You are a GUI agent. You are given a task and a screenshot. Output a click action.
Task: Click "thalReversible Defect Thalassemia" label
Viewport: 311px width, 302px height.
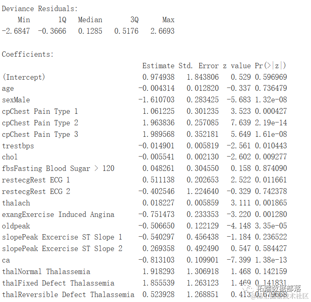click(x=68, y=295)
